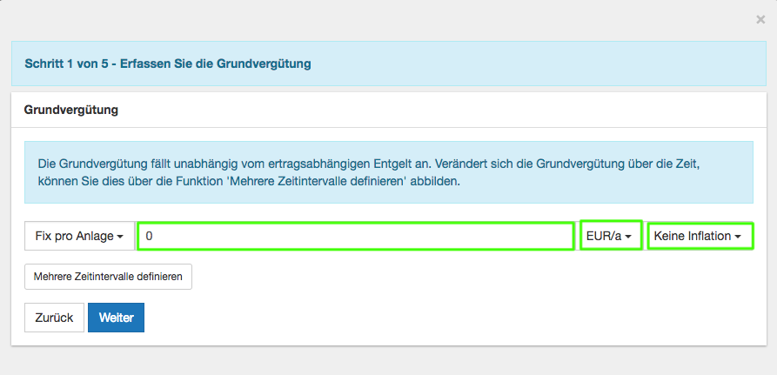Proceed with the blue Weiter button
Image resolution: width=777 pixels, height=375 pixels.
point(116,318)
